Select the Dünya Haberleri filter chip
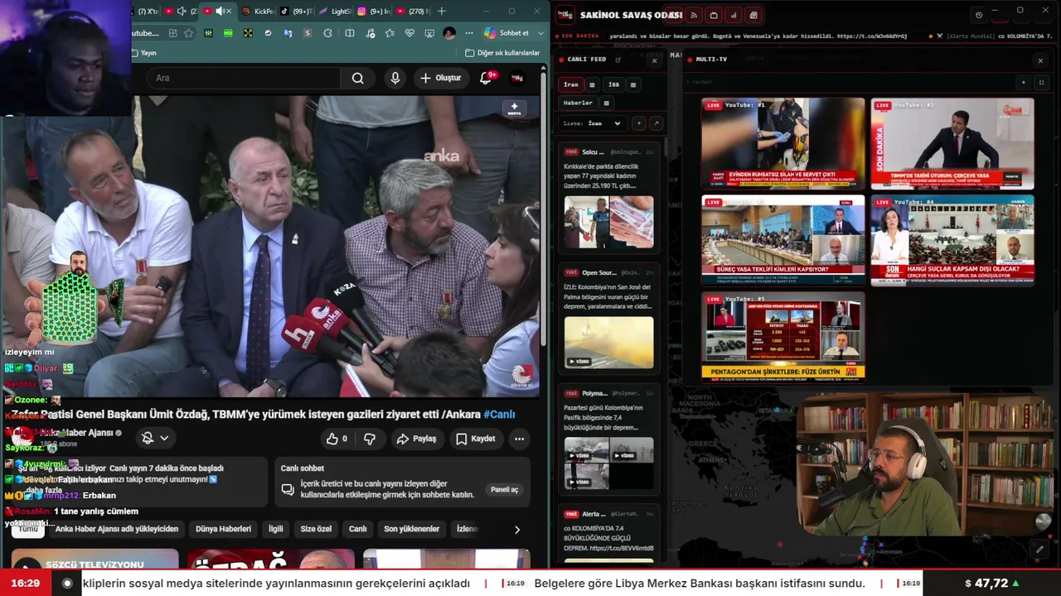The width and height of the screenshot is (1061, 596). coord(223,529)
